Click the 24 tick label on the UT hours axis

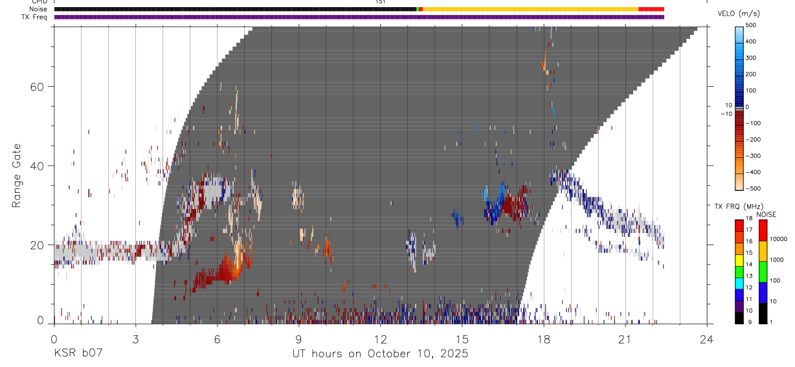[x=706, y=339]
